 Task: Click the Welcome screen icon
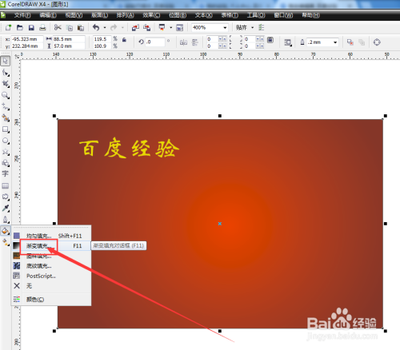[180, 27]
